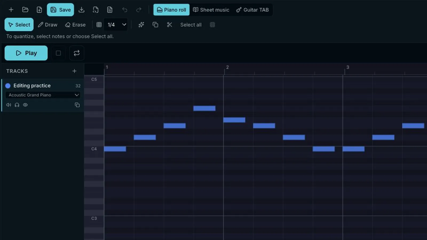Image resolution: width=427 pixels, height=240 pixels.
Task: Click the copy notes icon
Action: point(155,25)
